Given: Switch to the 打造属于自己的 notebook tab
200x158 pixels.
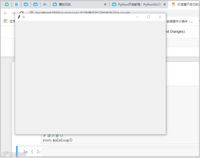Looking at the screenshot, I should pos(184,5).
